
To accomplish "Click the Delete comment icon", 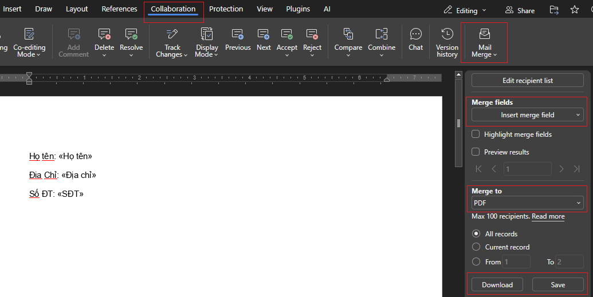I will pyautogui.click(x=104, y=34).
